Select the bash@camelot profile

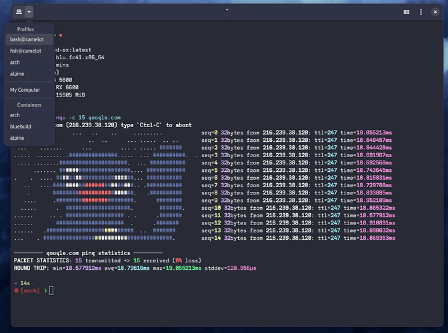[25, 40]
